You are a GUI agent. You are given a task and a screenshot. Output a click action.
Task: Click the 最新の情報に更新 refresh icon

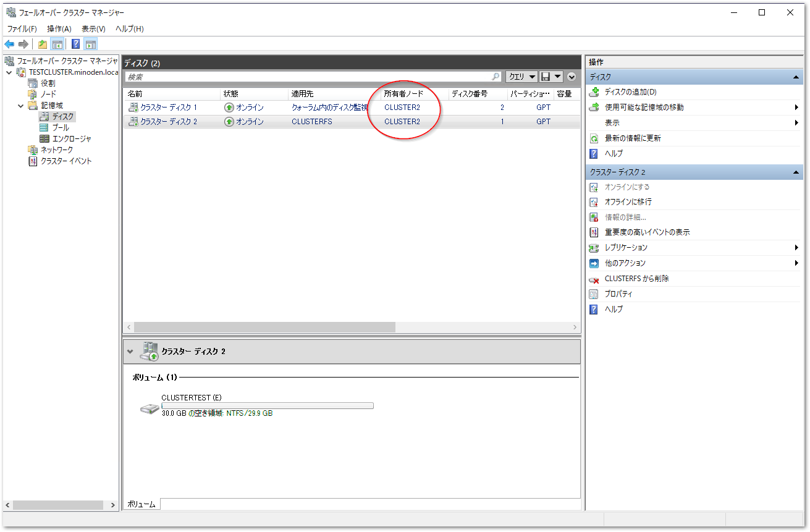594,138
